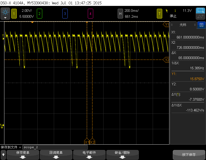Toggle channel 1 yellow button
The height and width of the screenshot is (160, 206).
(14, 14)
